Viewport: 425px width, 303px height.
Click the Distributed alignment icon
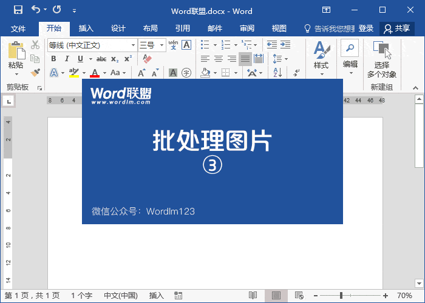coord(259,58)
